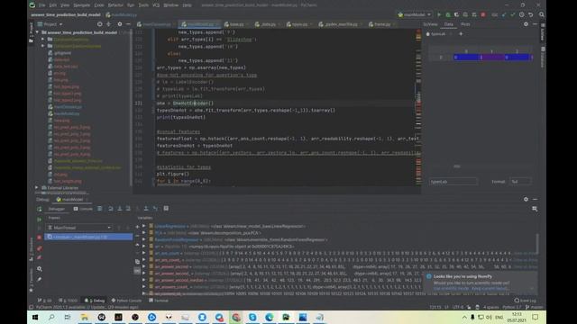This screenshot has height=324, width=577.
Task: Click the Resume Program icon in debugger sidebar
Action: (40, 220)
